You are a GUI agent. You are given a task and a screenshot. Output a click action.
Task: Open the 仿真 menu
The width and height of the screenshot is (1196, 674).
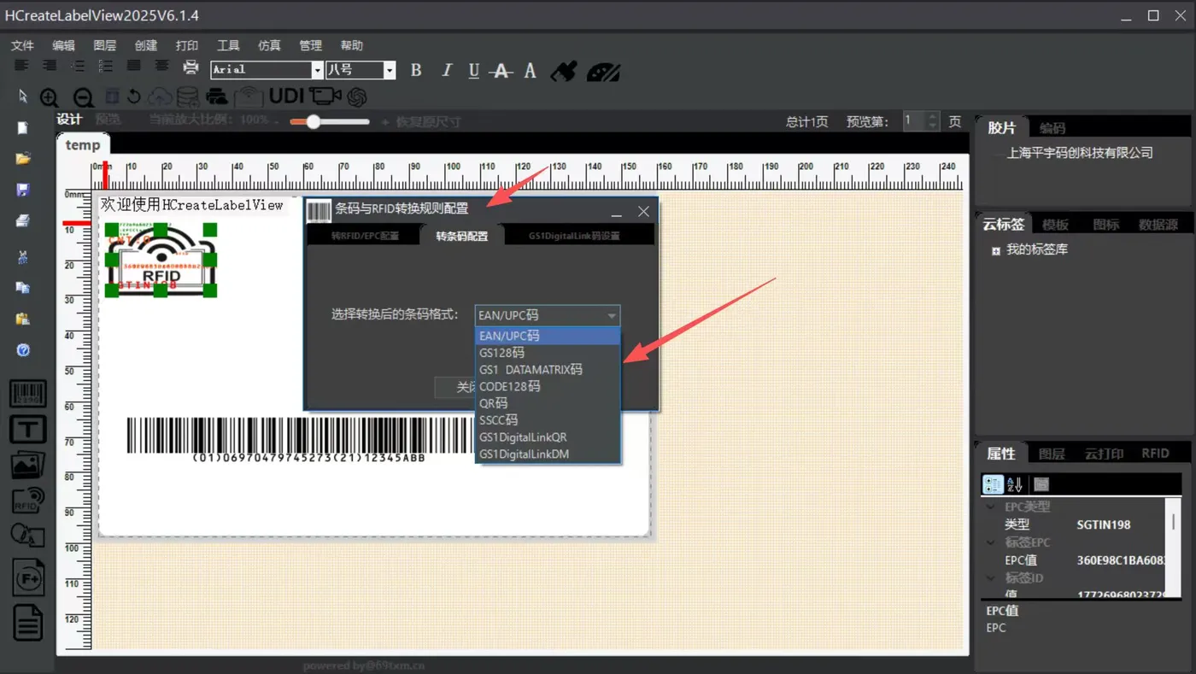coord(269,45)
